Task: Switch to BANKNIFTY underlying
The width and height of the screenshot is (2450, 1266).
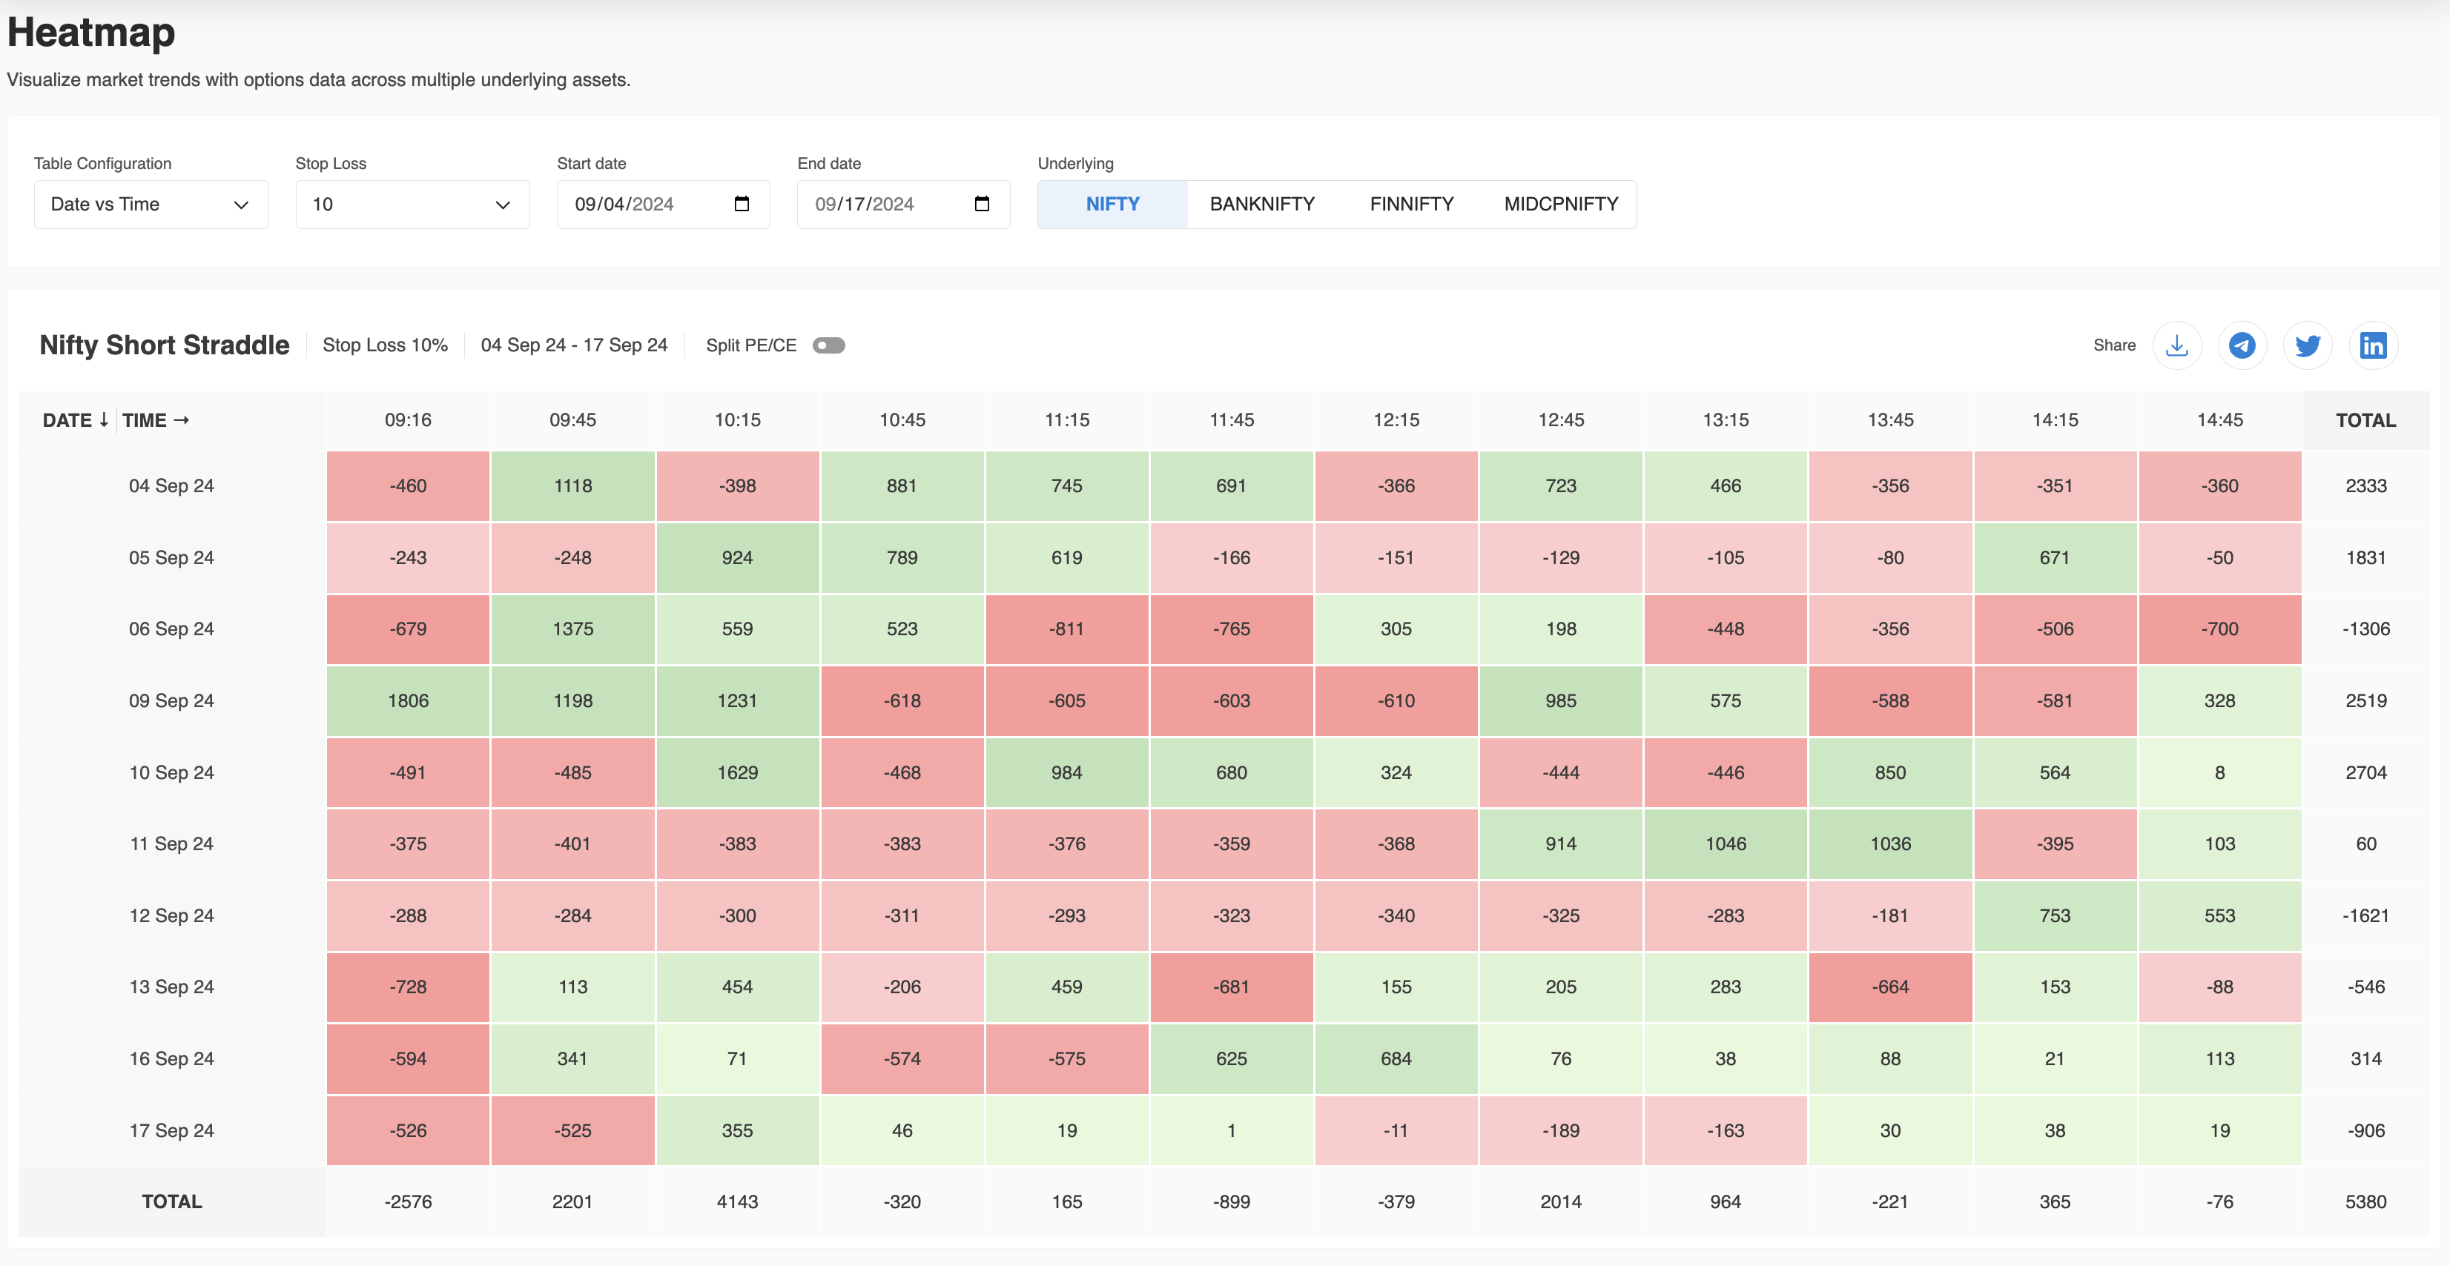Action: 1262,205
